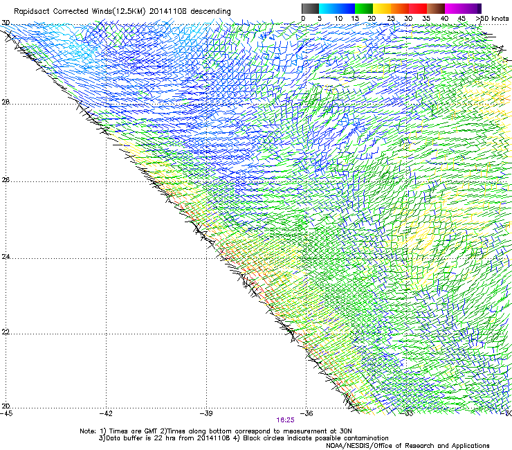The height and width of the screenshot is (450, 512).
Task: Click the longitude label '-39'
Action: (207, 413)
